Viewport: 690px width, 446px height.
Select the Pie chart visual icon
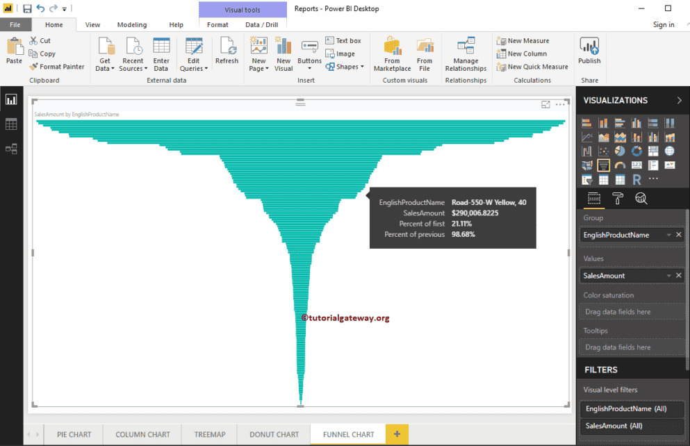pyautogui.click(x=620, y=151)
